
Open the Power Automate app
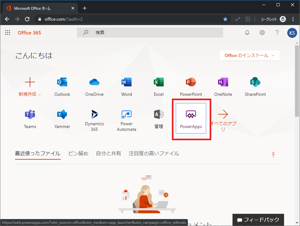pos(127,121)
